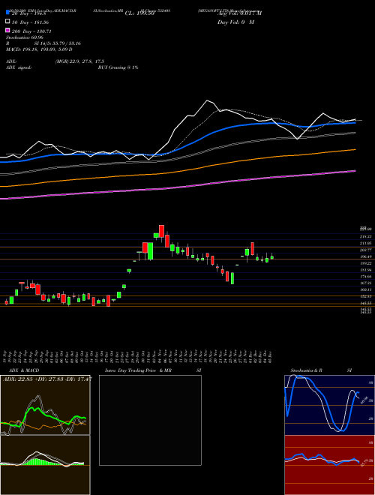375x495 pixels.
Task: Click the 'BUY Growing @ 1%' signal text
Action: click(x=118, y=67)
